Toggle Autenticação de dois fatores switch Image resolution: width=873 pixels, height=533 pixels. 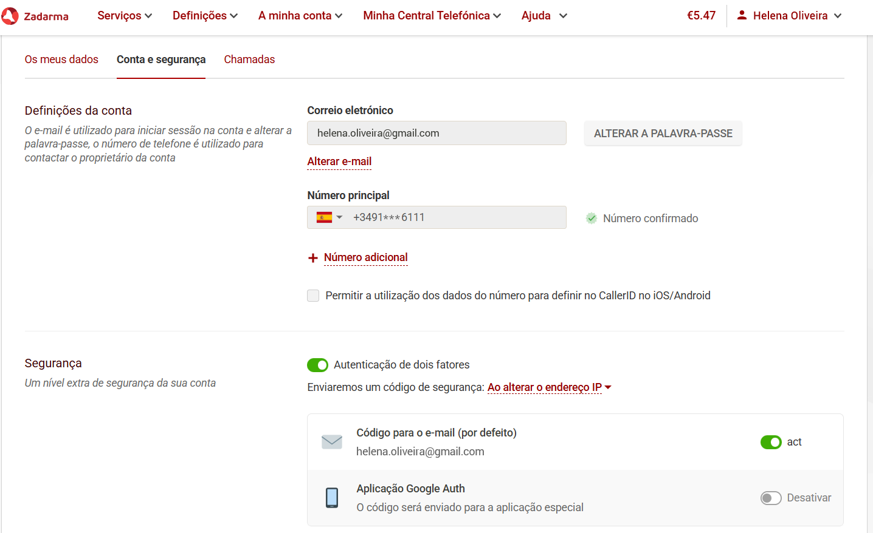317,365
